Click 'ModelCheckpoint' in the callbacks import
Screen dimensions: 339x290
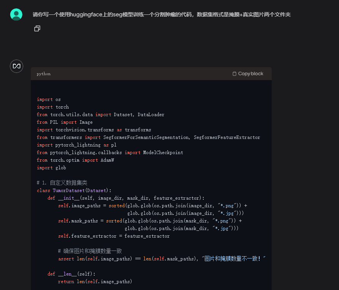pos(163,153)
